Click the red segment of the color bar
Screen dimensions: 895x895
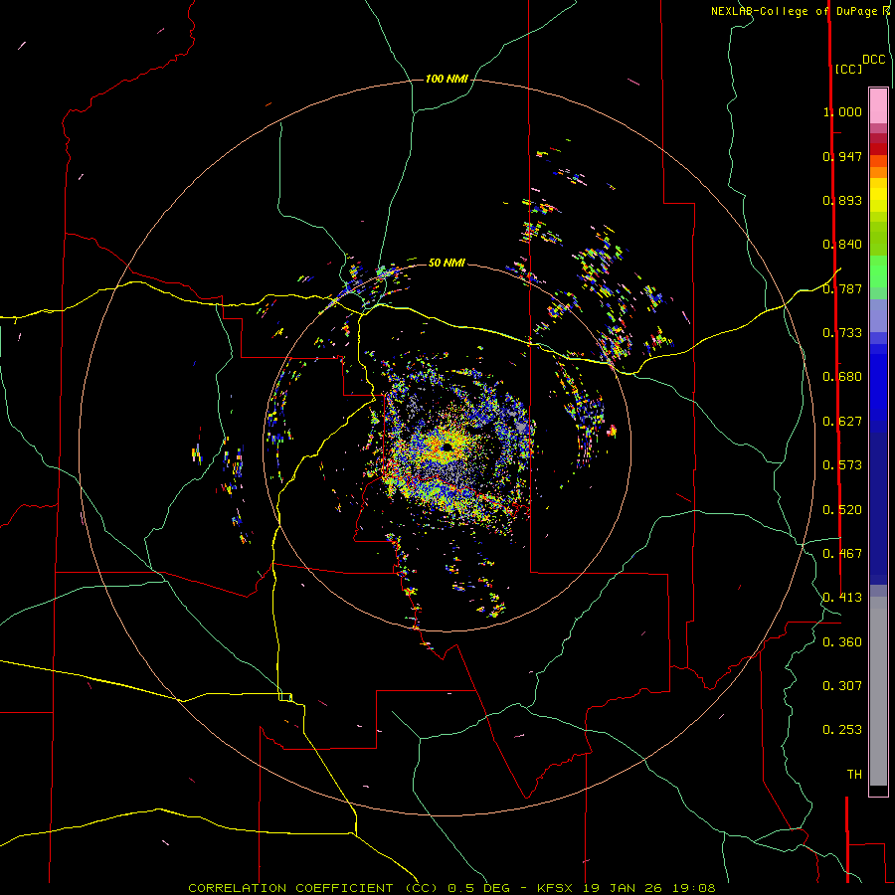point(878,148)
